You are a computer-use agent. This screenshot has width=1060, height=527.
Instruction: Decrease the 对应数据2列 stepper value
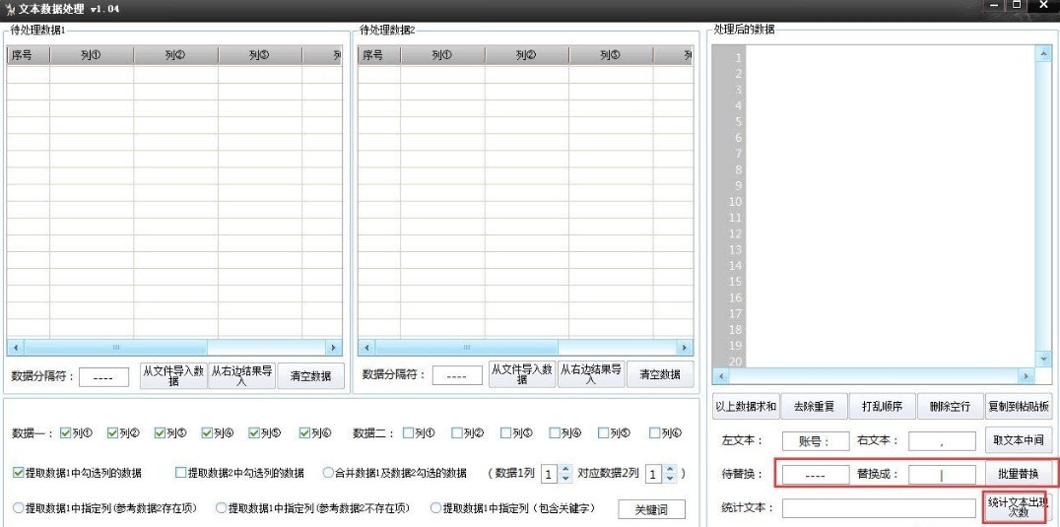(x=669, y=479)
